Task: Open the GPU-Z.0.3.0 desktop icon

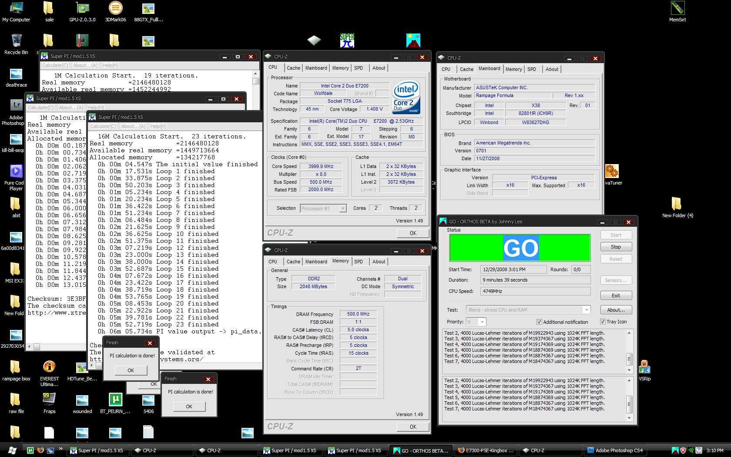Action: 82,12
